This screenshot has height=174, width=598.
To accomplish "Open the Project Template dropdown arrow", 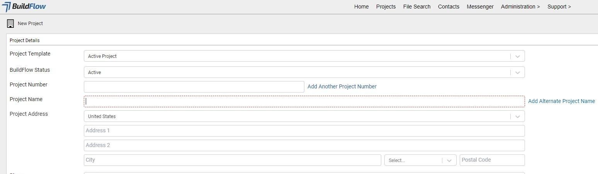I will (x=517, y=56).
